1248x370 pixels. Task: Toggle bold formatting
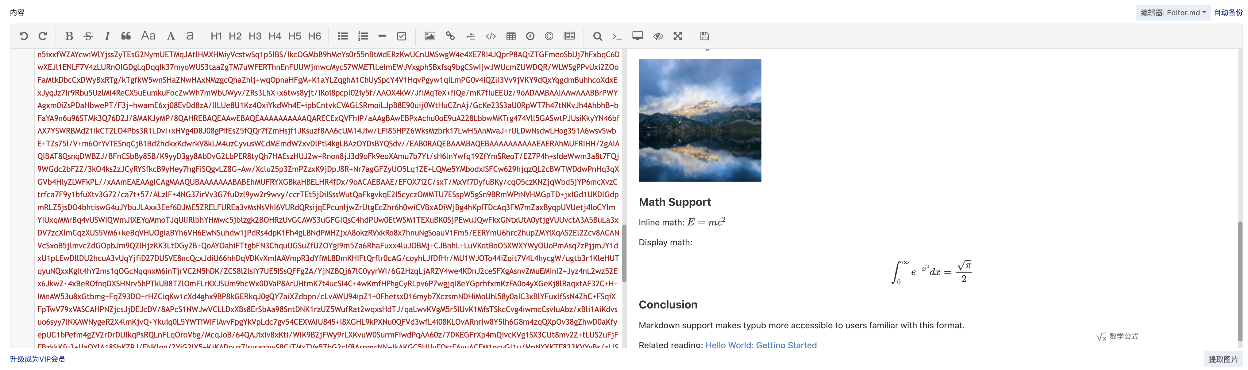(69, 36)
